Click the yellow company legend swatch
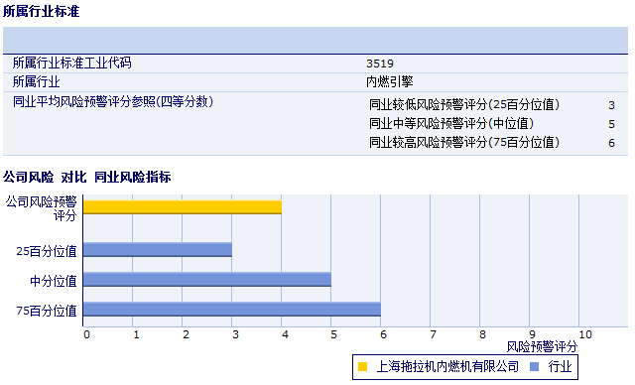The width and height of the screenshot is (635, 385). [x=362, y=367]
